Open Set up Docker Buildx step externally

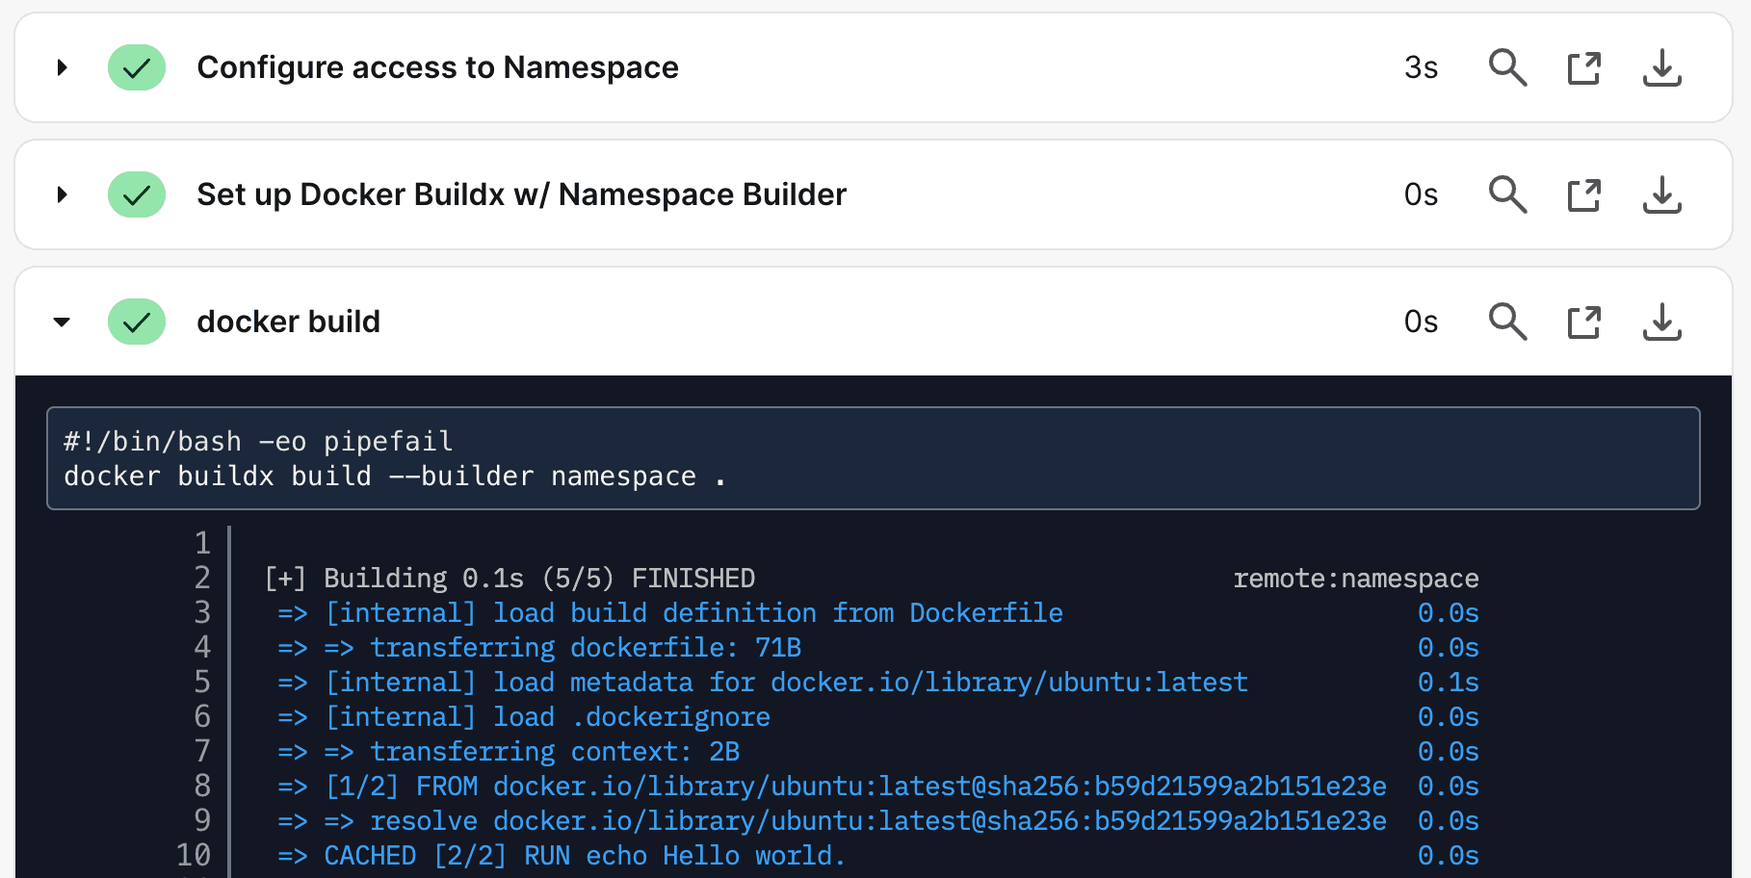[1583, 194]
